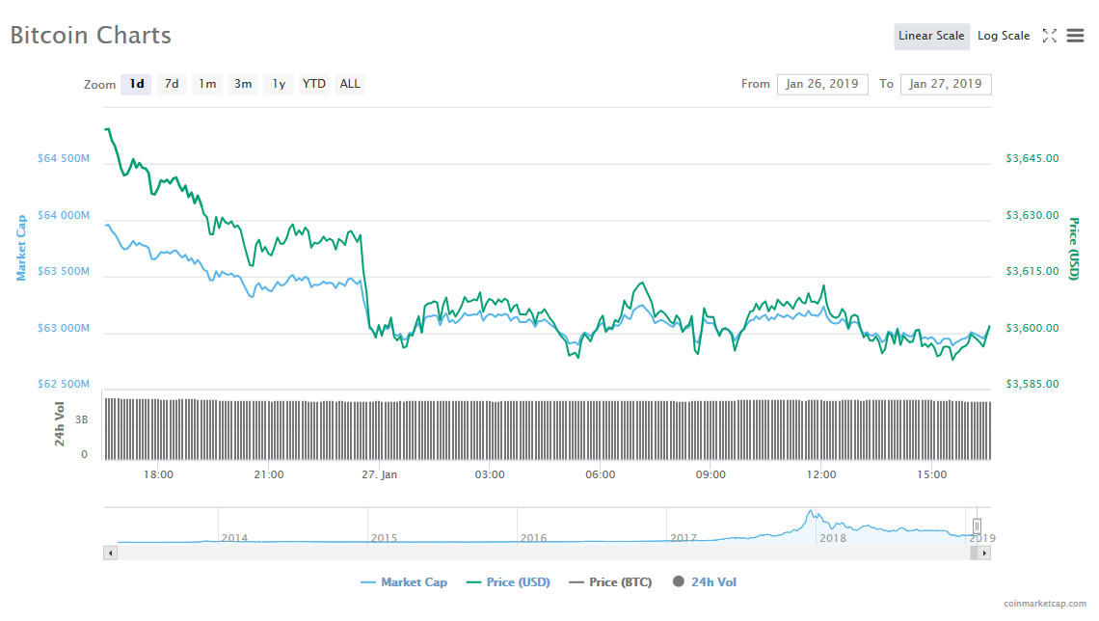Edit the To date field
This screenshot has width=1099, height=621.
pos(946,84)
